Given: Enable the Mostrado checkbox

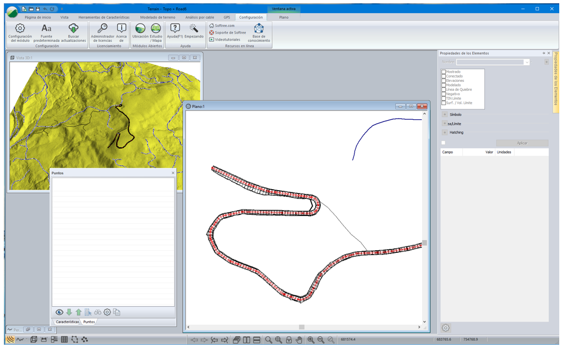Looking at the screenshot, I should pos(444,71).
